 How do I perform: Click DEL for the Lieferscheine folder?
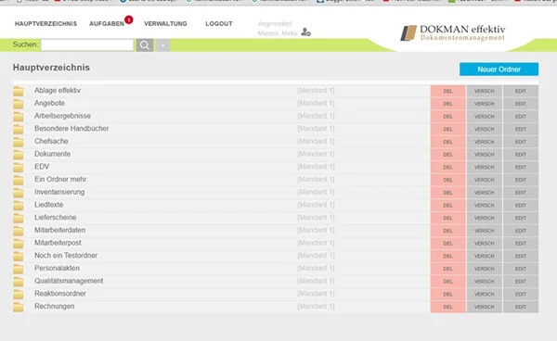(x=448, y=218)
